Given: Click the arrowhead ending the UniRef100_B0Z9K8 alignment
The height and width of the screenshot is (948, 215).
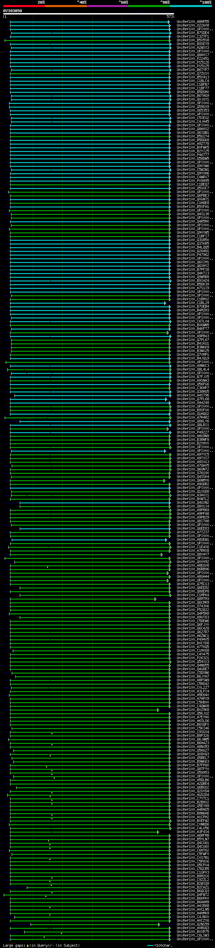Looking at the screenshot, I should (159, 710).
